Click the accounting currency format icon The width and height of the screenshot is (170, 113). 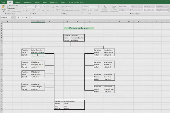point(84,10)
